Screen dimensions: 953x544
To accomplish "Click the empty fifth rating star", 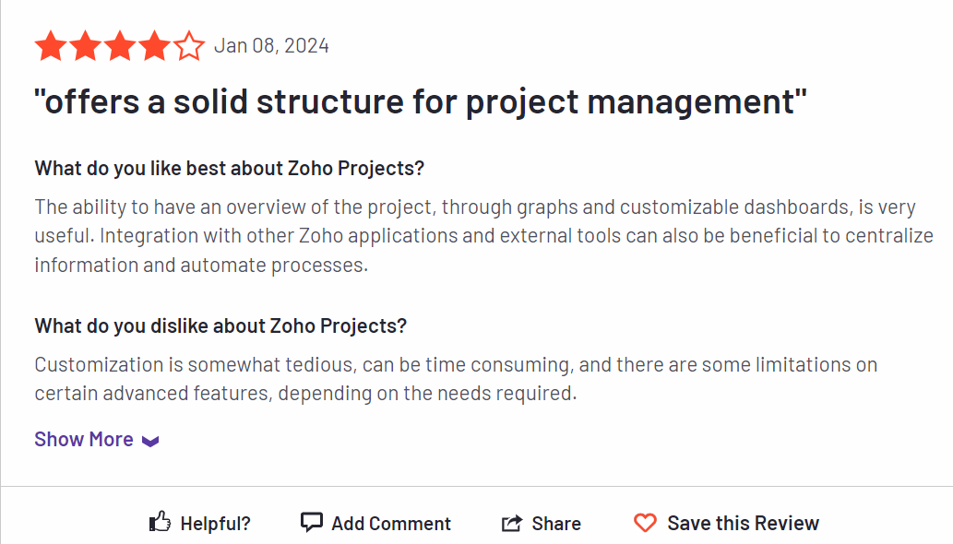I will (x=189, y=46).
